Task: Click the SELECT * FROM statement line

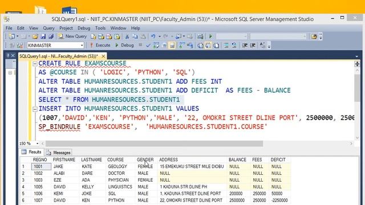Action: [x=109, y=100]
